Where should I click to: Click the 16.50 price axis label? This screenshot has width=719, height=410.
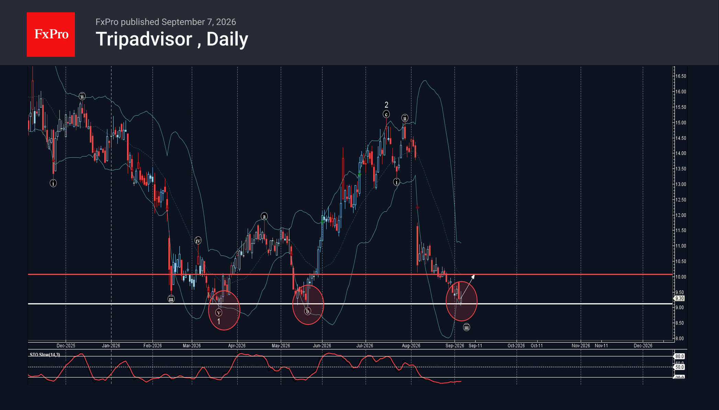point(681,76)
